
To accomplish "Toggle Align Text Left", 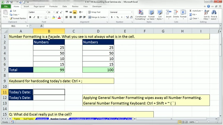I will 67,17.
